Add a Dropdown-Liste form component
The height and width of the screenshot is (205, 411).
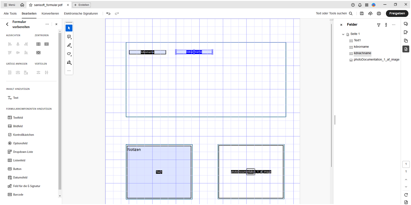click(23, 152)
